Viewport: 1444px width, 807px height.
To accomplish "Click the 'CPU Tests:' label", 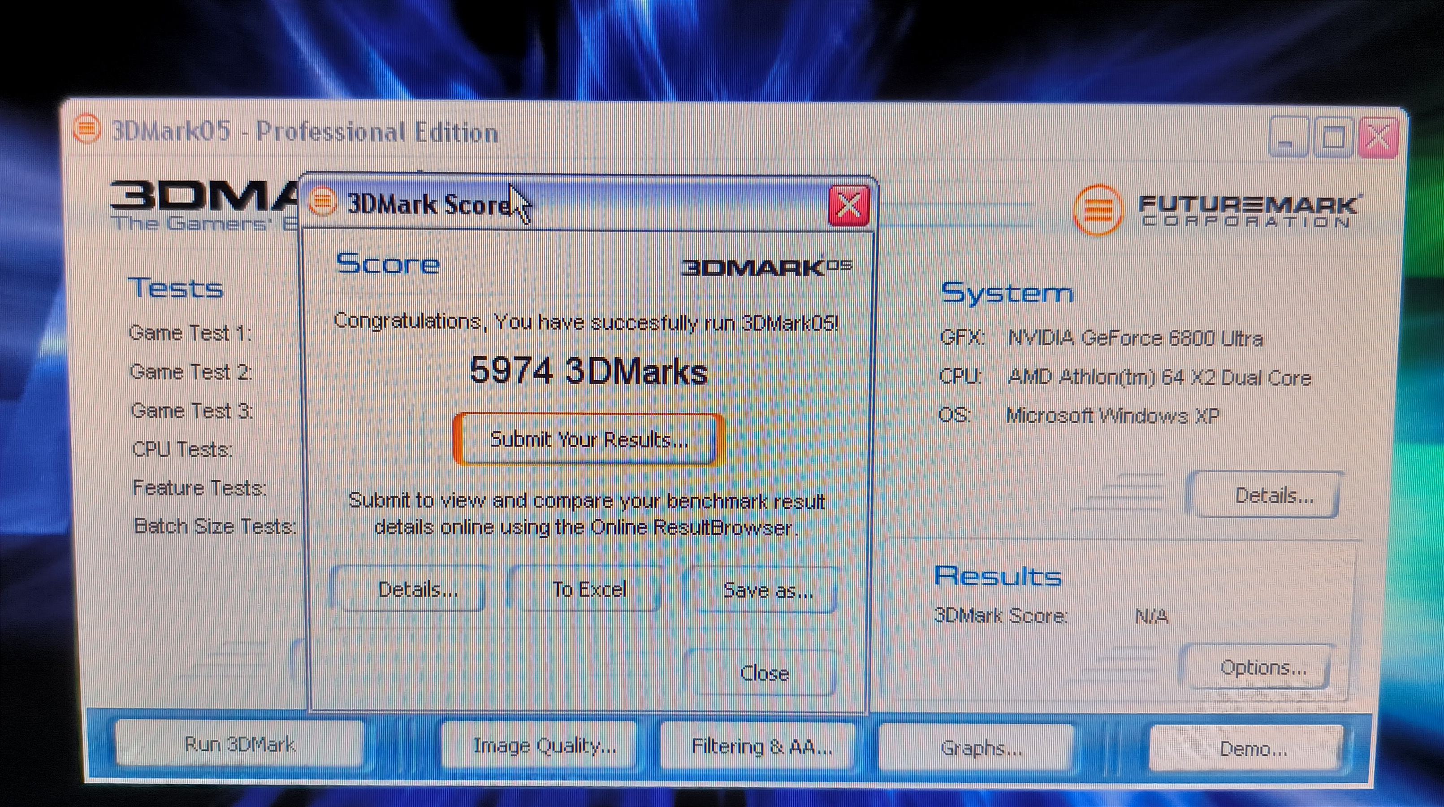I will pos(182,449).
